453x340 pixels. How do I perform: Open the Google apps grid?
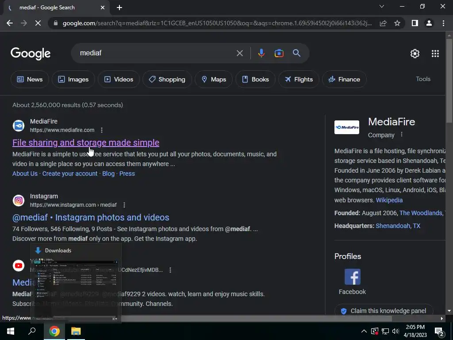click(x=435, y=54)
